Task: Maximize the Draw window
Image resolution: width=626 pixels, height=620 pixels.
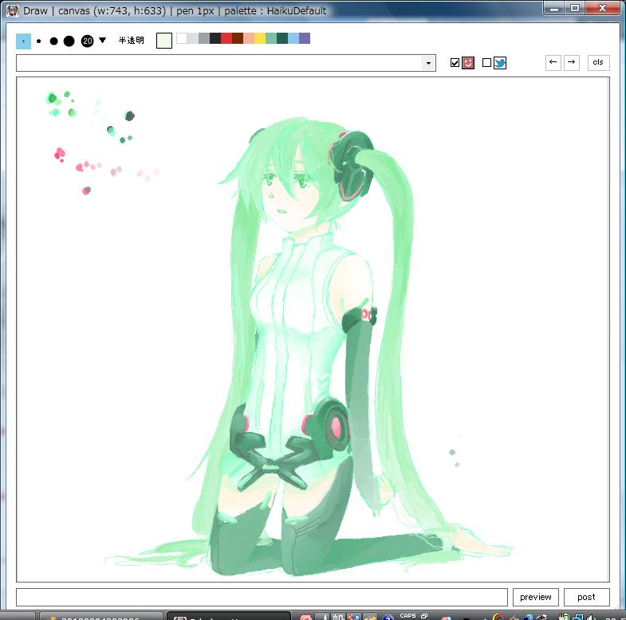Action: click(574, 8)
